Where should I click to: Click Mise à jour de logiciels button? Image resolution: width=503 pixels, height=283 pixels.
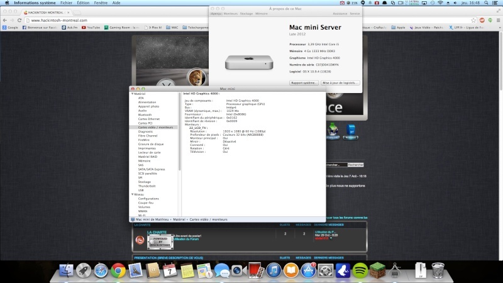(340, 83)
